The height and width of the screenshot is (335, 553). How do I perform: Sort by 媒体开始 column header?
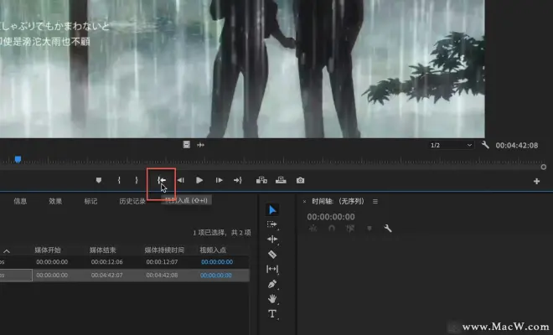[x=48, y=250]
